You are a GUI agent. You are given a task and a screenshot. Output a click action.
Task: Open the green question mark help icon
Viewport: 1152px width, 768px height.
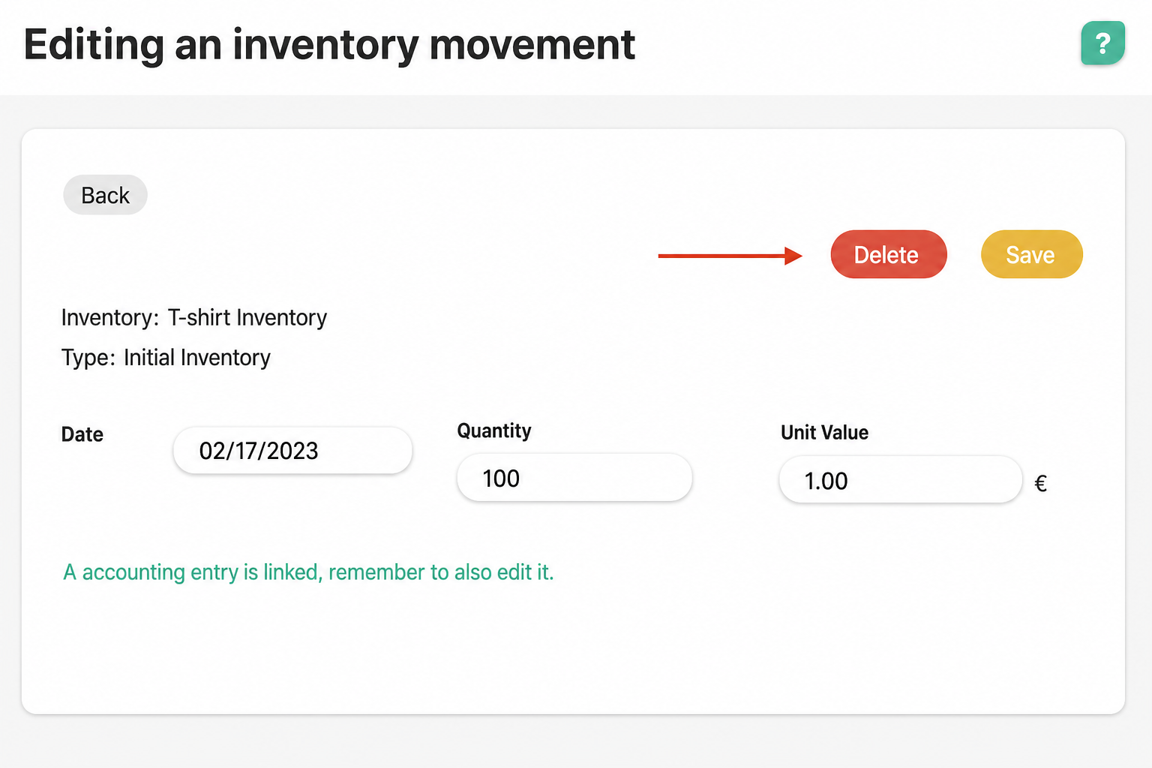tap(1102, 43)
